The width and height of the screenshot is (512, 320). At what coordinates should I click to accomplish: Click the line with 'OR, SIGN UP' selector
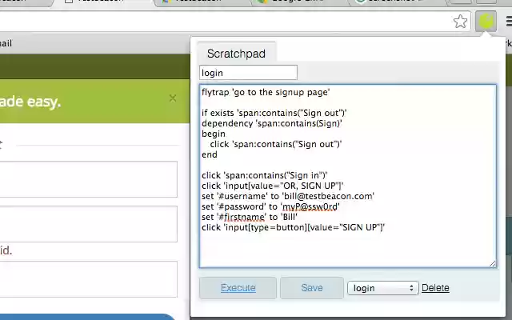[273, 186]
